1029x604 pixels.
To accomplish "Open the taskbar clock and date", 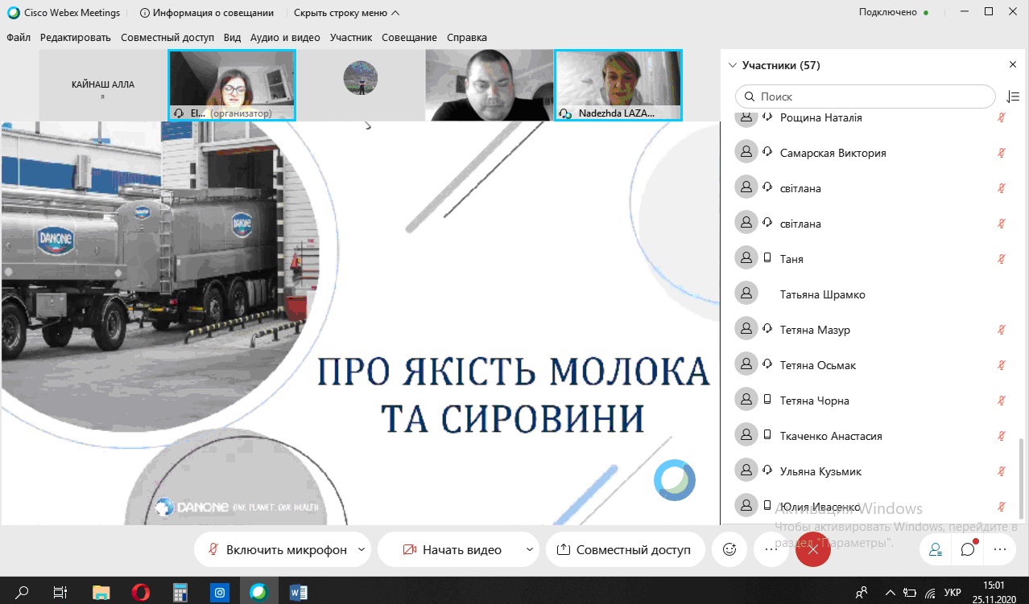I will pos(995,593).
